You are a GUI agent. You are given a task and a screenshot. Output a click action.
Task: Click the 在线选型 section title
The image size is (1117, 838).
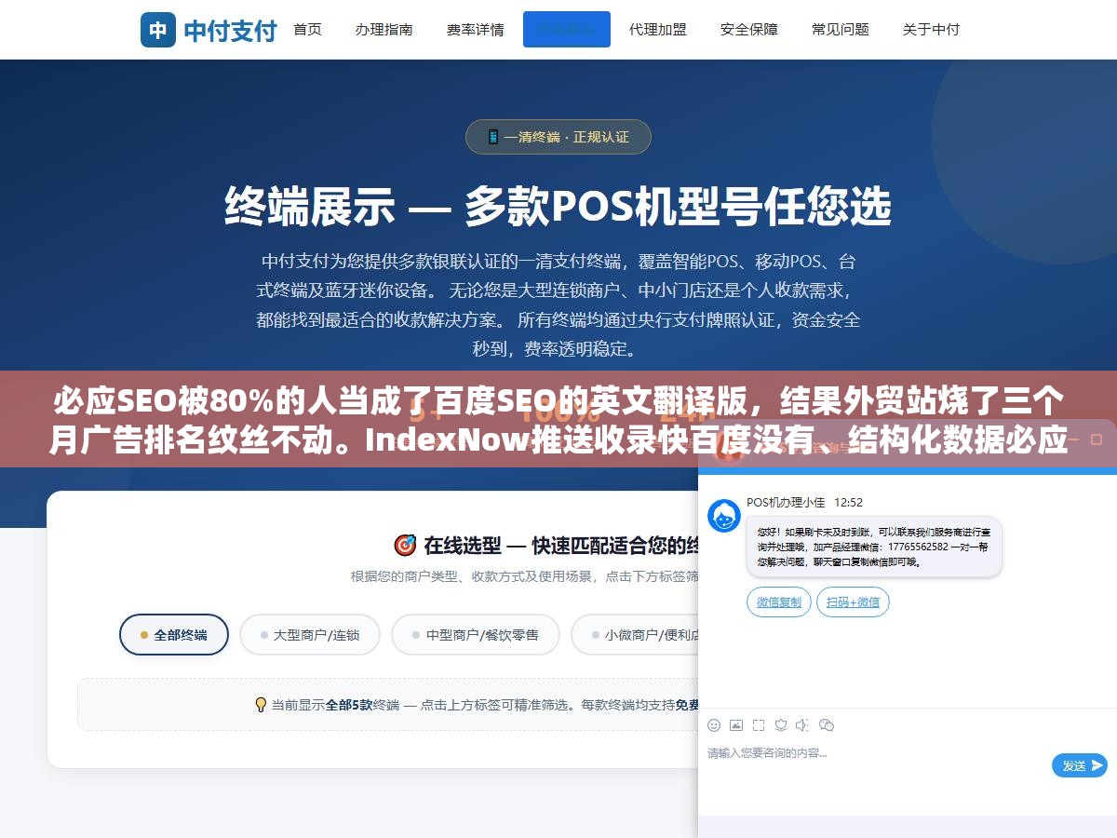click(561, 545)
